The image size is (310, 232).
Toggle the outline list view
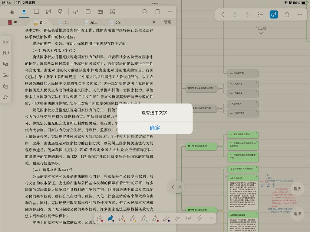coord(261,14)
